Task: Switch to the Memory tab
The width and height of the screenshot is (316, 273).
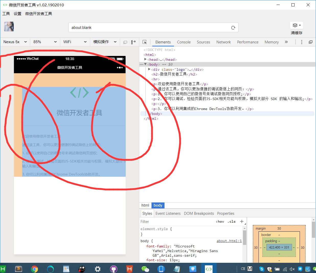Action: point(272,42)
